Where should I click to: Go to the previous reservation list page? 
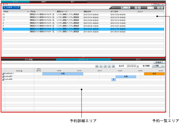pos(139,8)
